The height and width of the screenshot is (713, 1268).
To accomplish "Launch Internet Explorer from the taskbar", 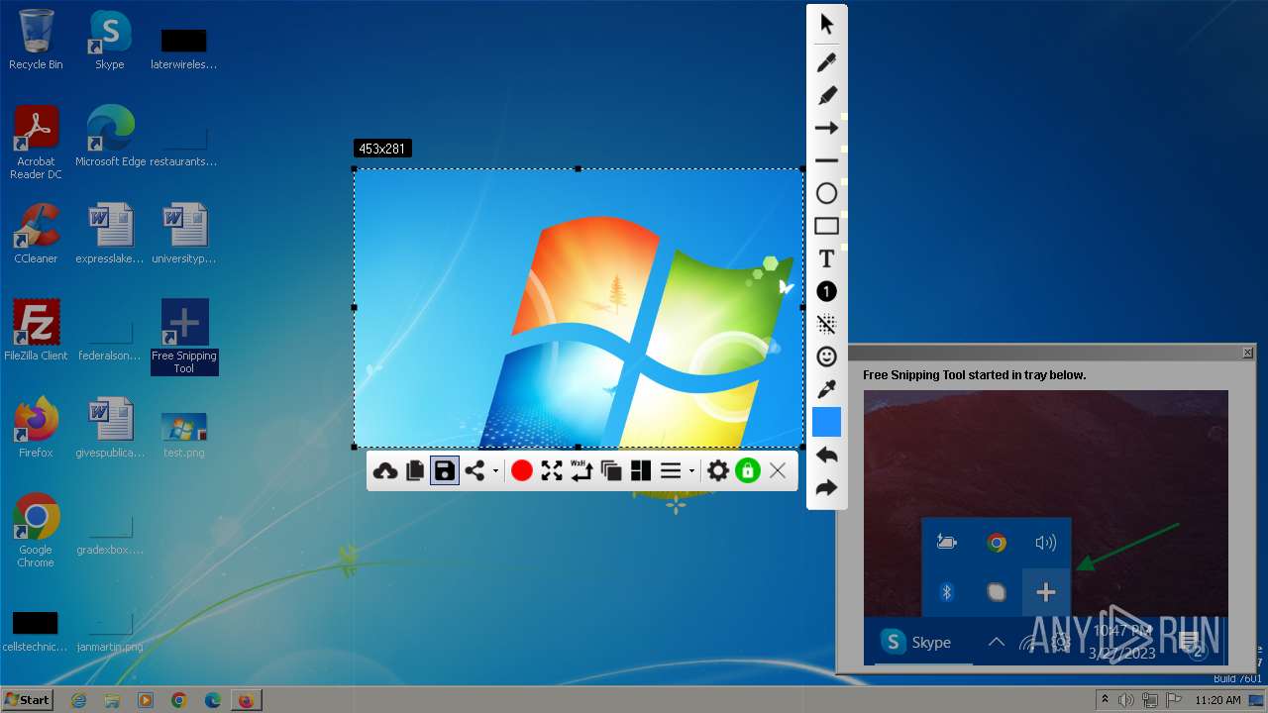I will coord(78,700).
